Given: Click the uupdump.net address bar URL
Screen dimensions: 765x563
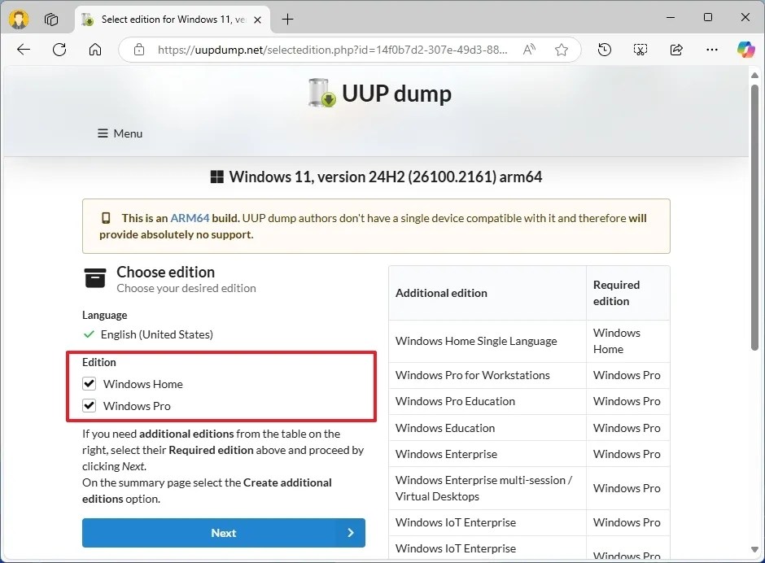Looking at the screenshot, I should pos(332,50).
